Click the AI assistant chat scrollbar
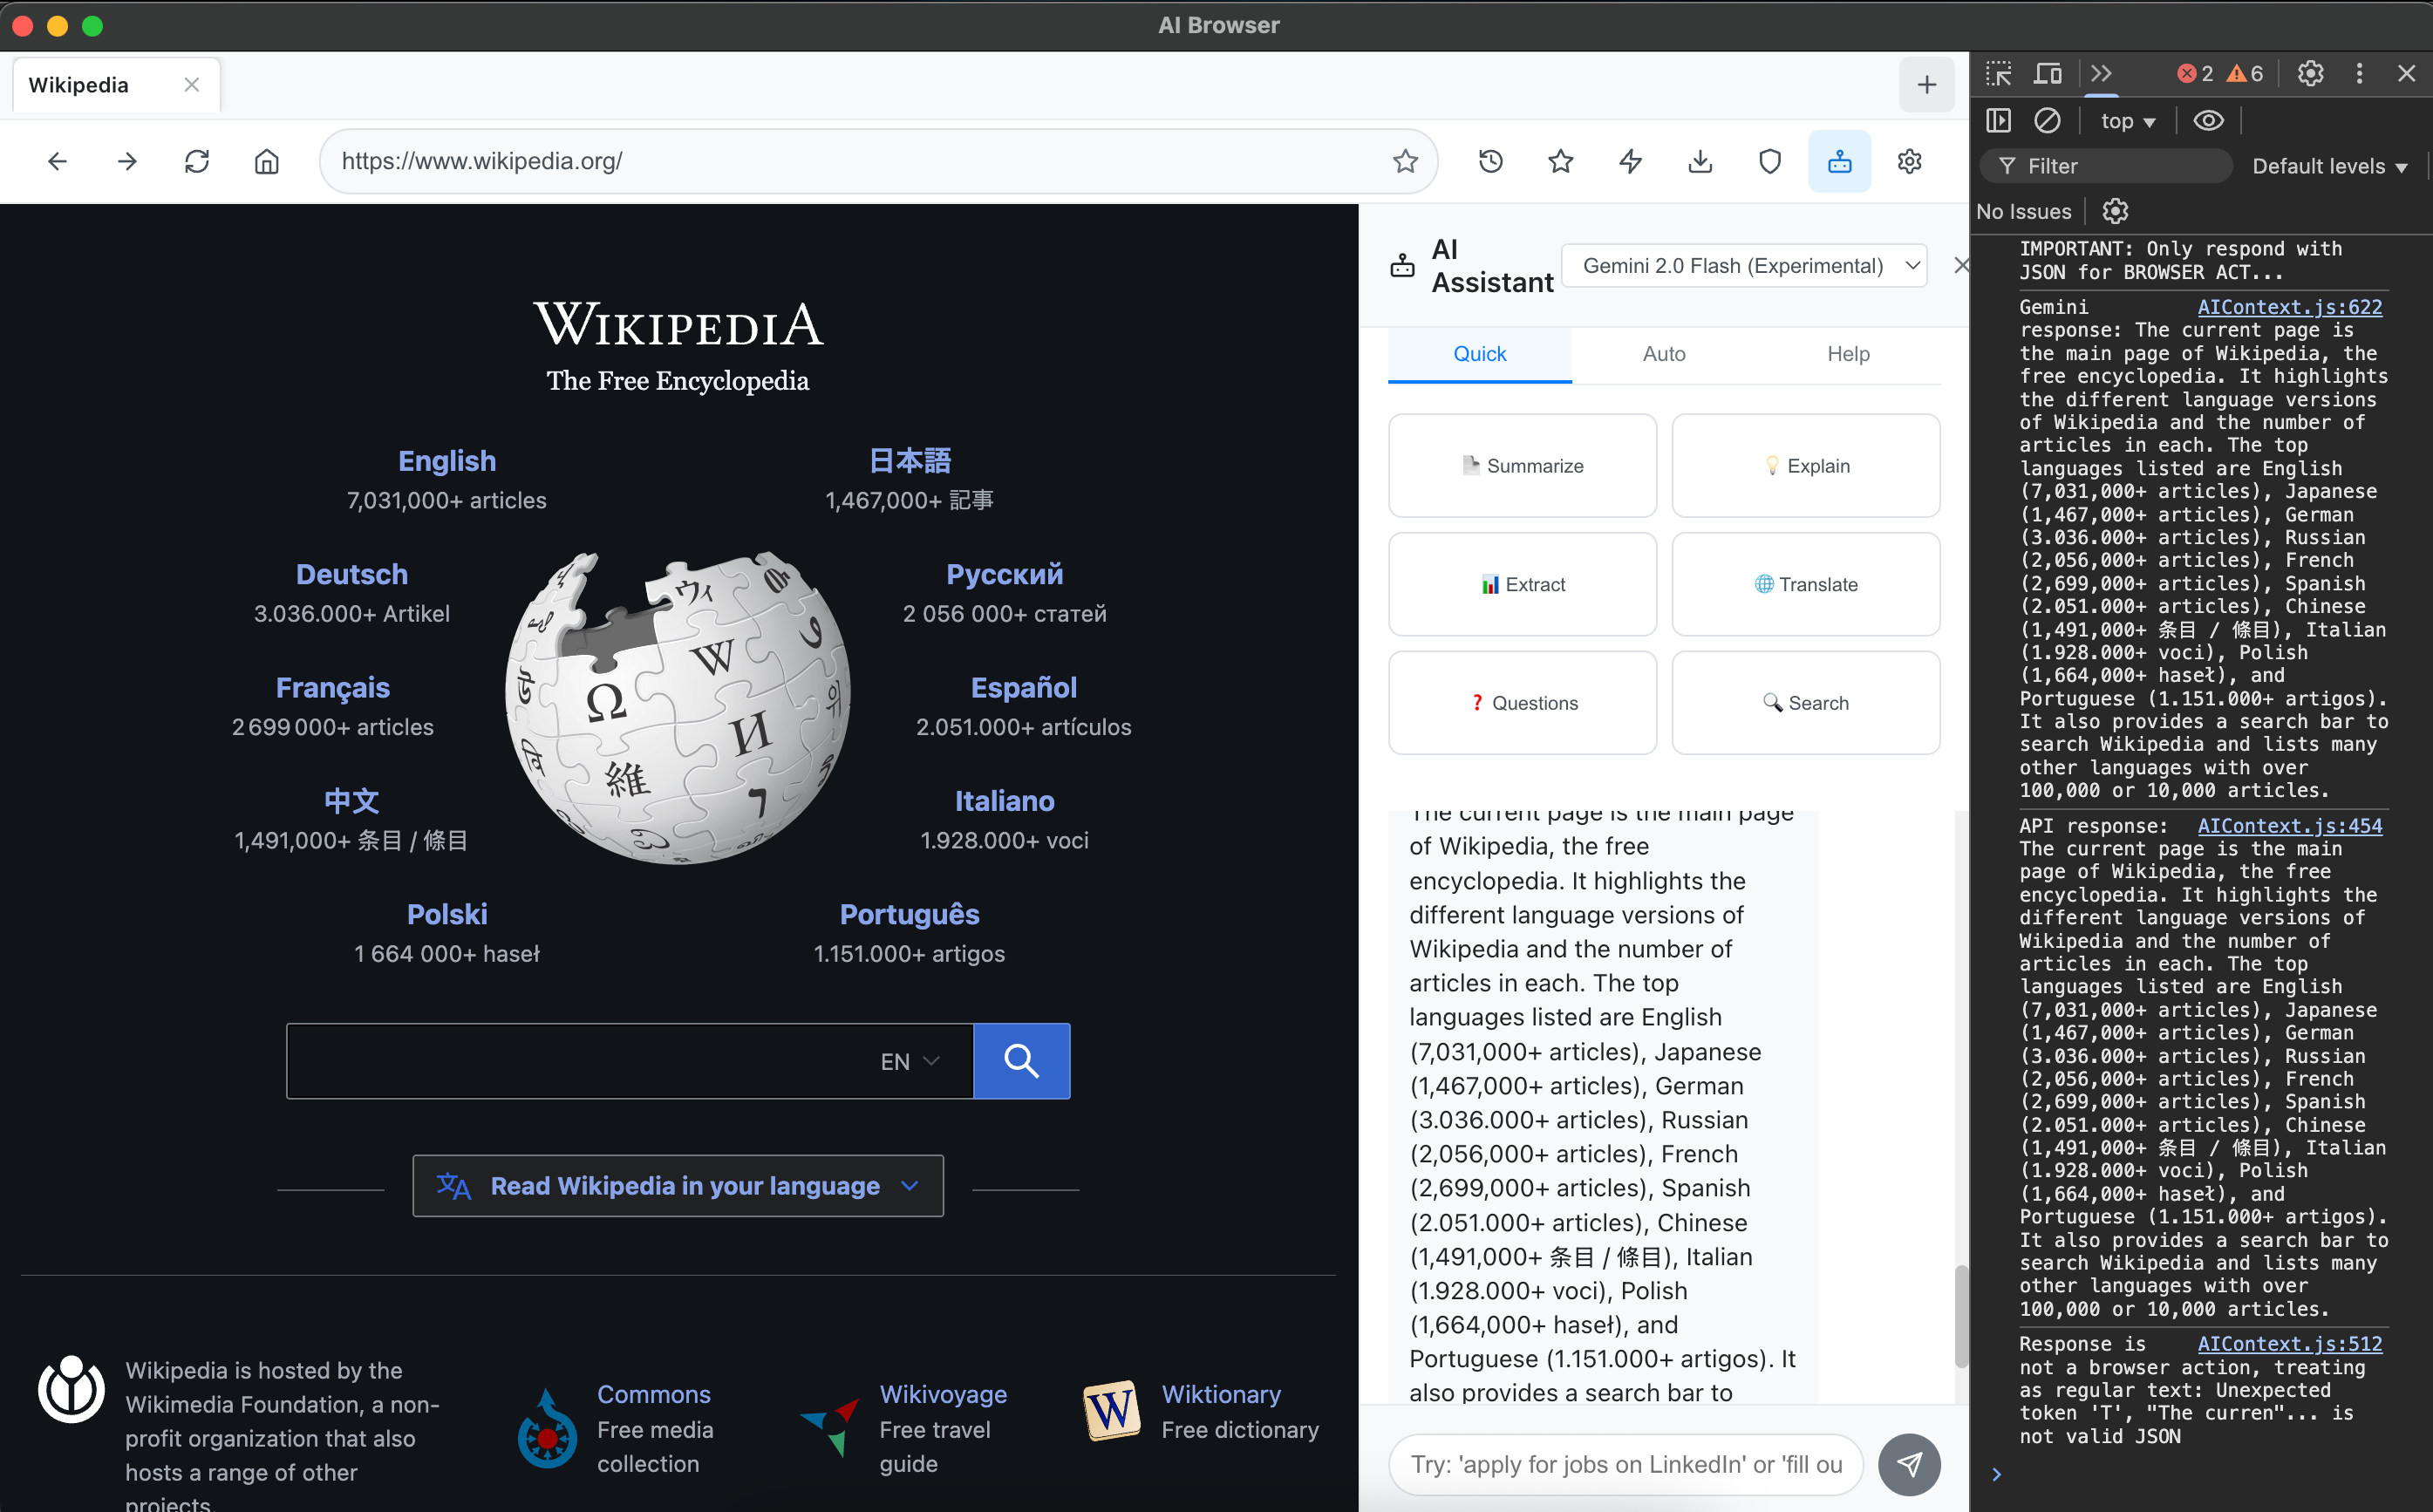This screenshot has height=1512, width=2433. pyautogui.click(x=1961, y=1315)
